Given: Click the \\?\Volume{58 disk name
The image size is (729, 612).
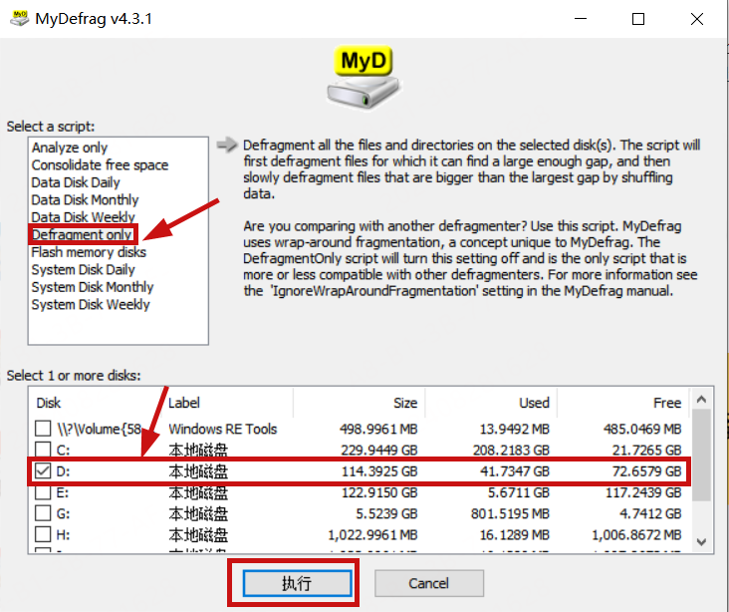Looking at the screenshot, I should 99,429.
